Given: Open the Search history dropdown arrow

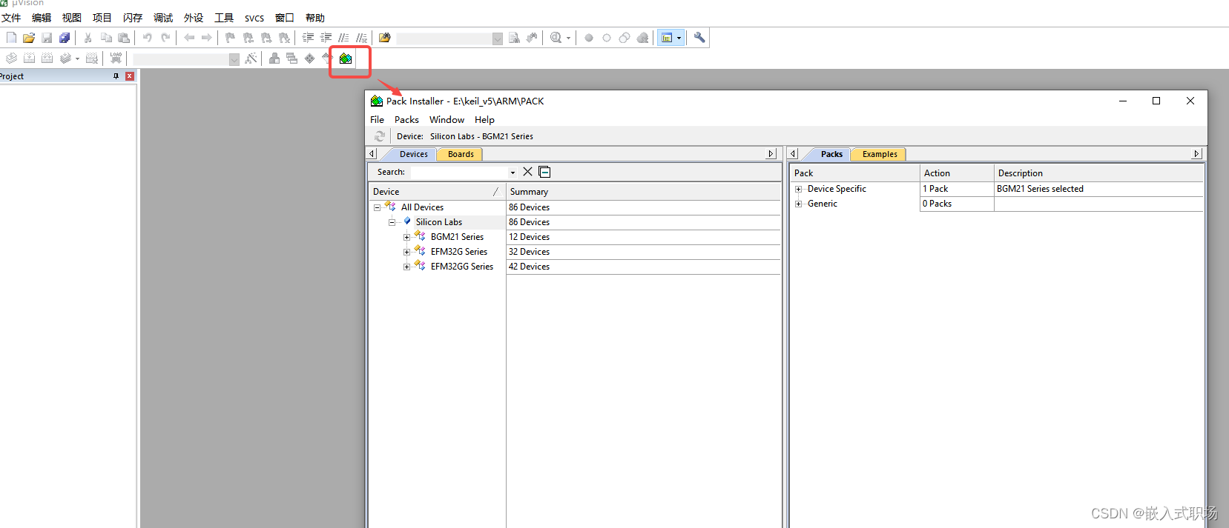Looking at the screenshot, I should pos(513,172).
